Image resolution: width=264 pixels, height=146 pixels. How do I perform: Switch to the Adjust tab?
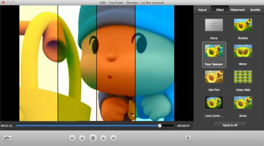202,10
